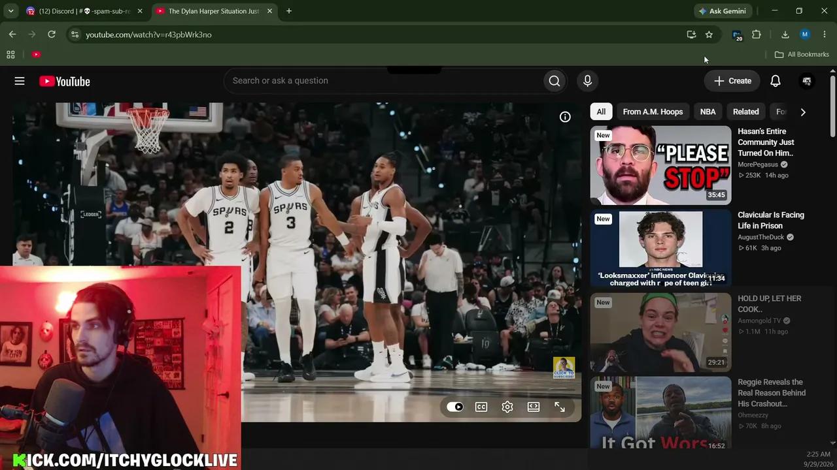Open a new browser tab
This screenshot has width=837, height=470.
[x=289, y=11]
